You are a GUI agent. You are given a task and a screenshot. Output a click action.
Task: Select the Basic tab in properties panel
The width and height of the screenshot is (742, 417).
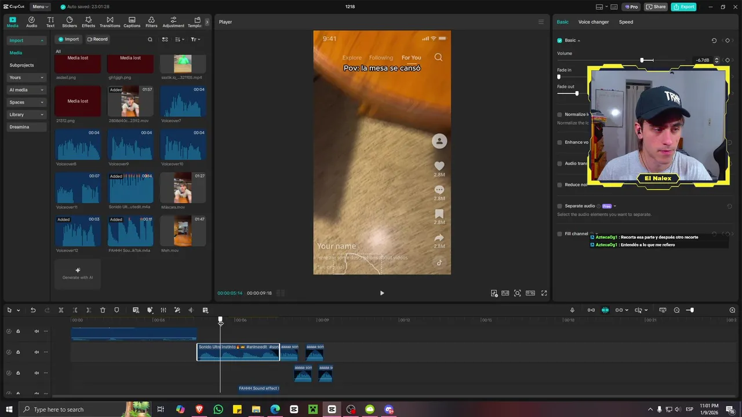[563, 22]
